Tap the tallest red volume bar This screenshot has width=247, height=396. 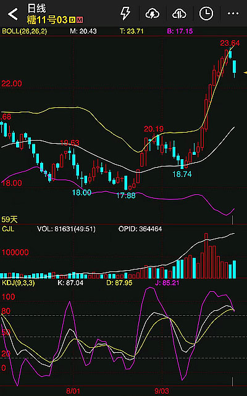206,256
